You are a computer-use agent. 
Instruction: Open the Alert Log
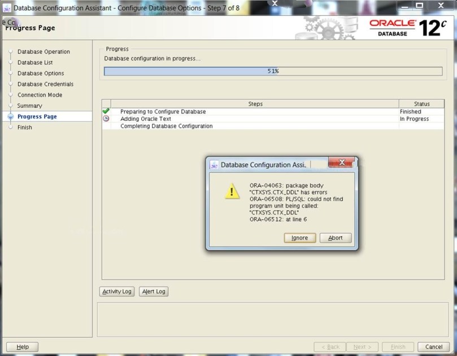pyautogui.click(x=154, y=292)
